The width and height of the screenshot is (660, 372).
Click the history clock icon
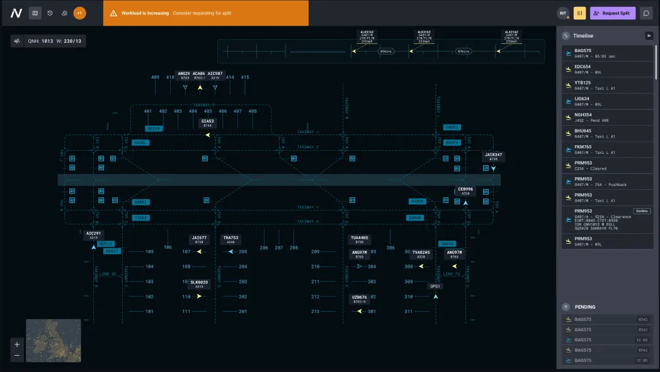(50, 13)
